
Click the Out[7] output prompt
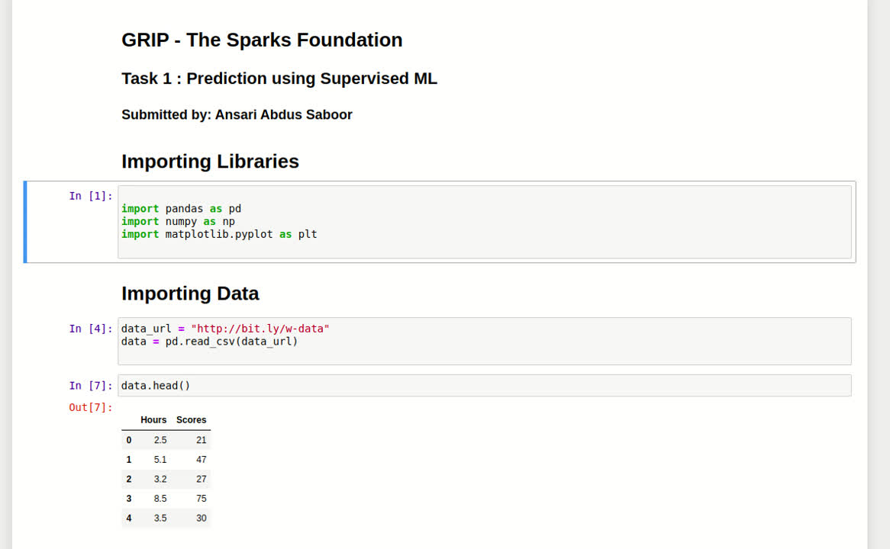pos(90,407)
